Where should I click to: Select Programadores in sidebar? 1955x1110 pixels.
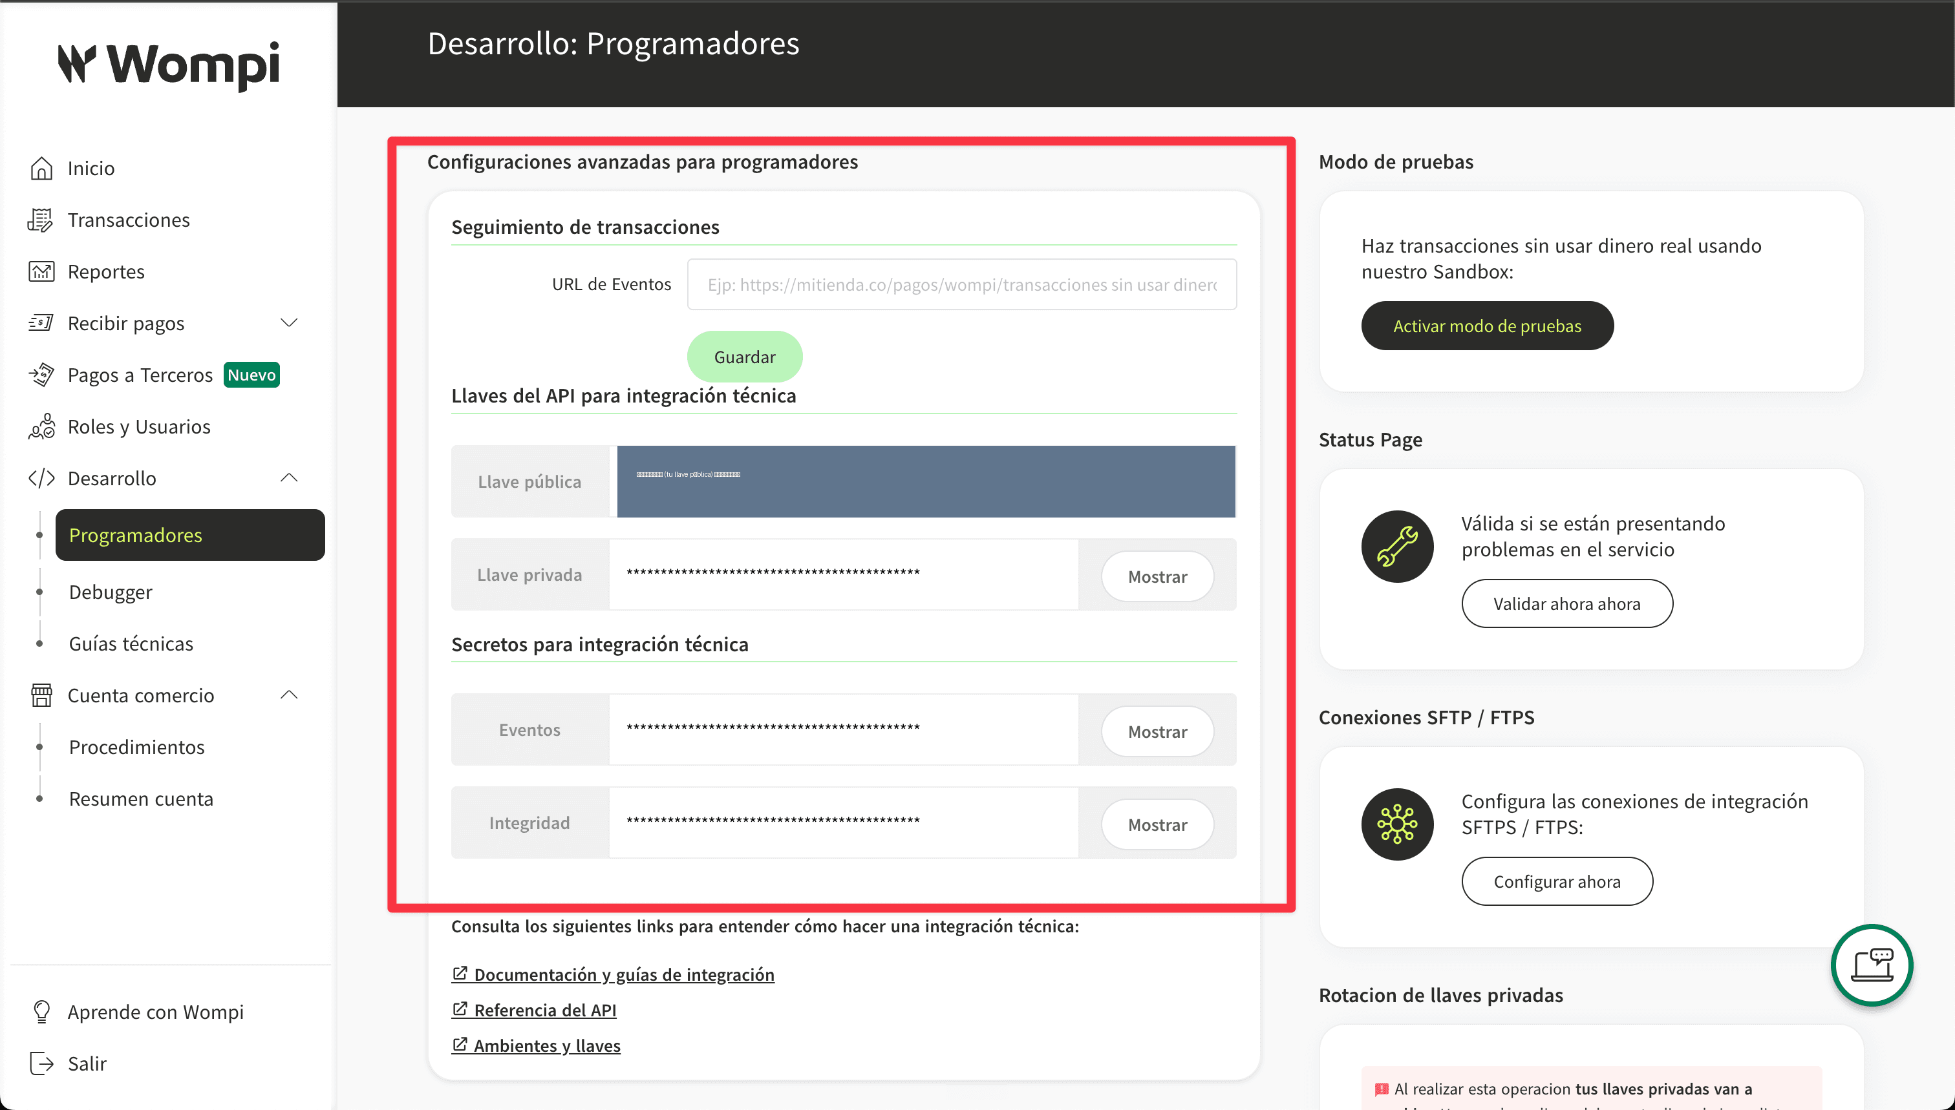(190, 535)
